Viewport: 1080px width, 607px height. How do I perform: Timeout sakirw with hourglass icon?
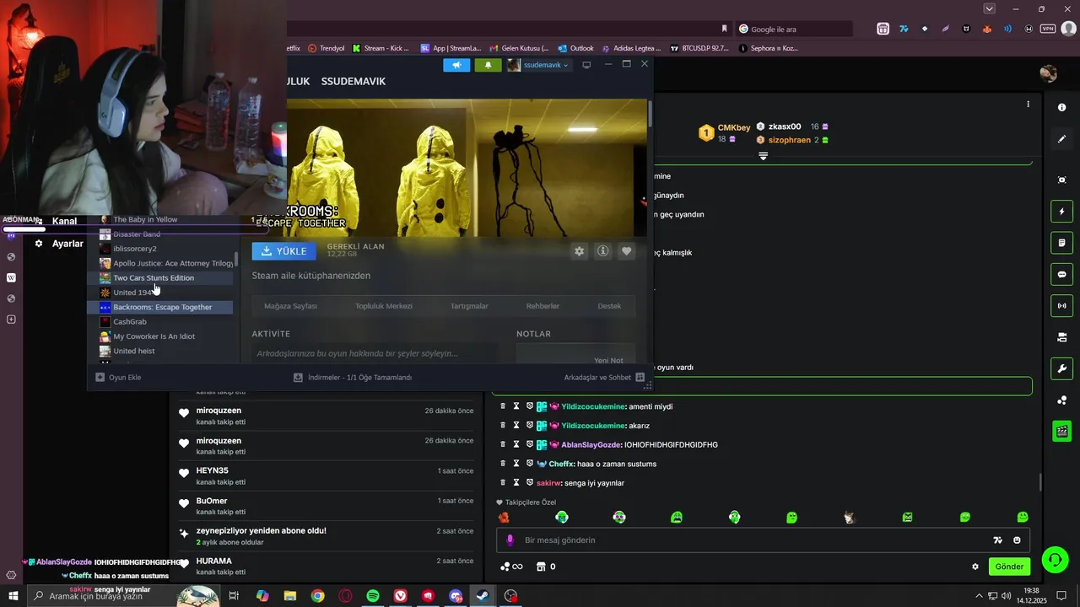click(516, 483)
